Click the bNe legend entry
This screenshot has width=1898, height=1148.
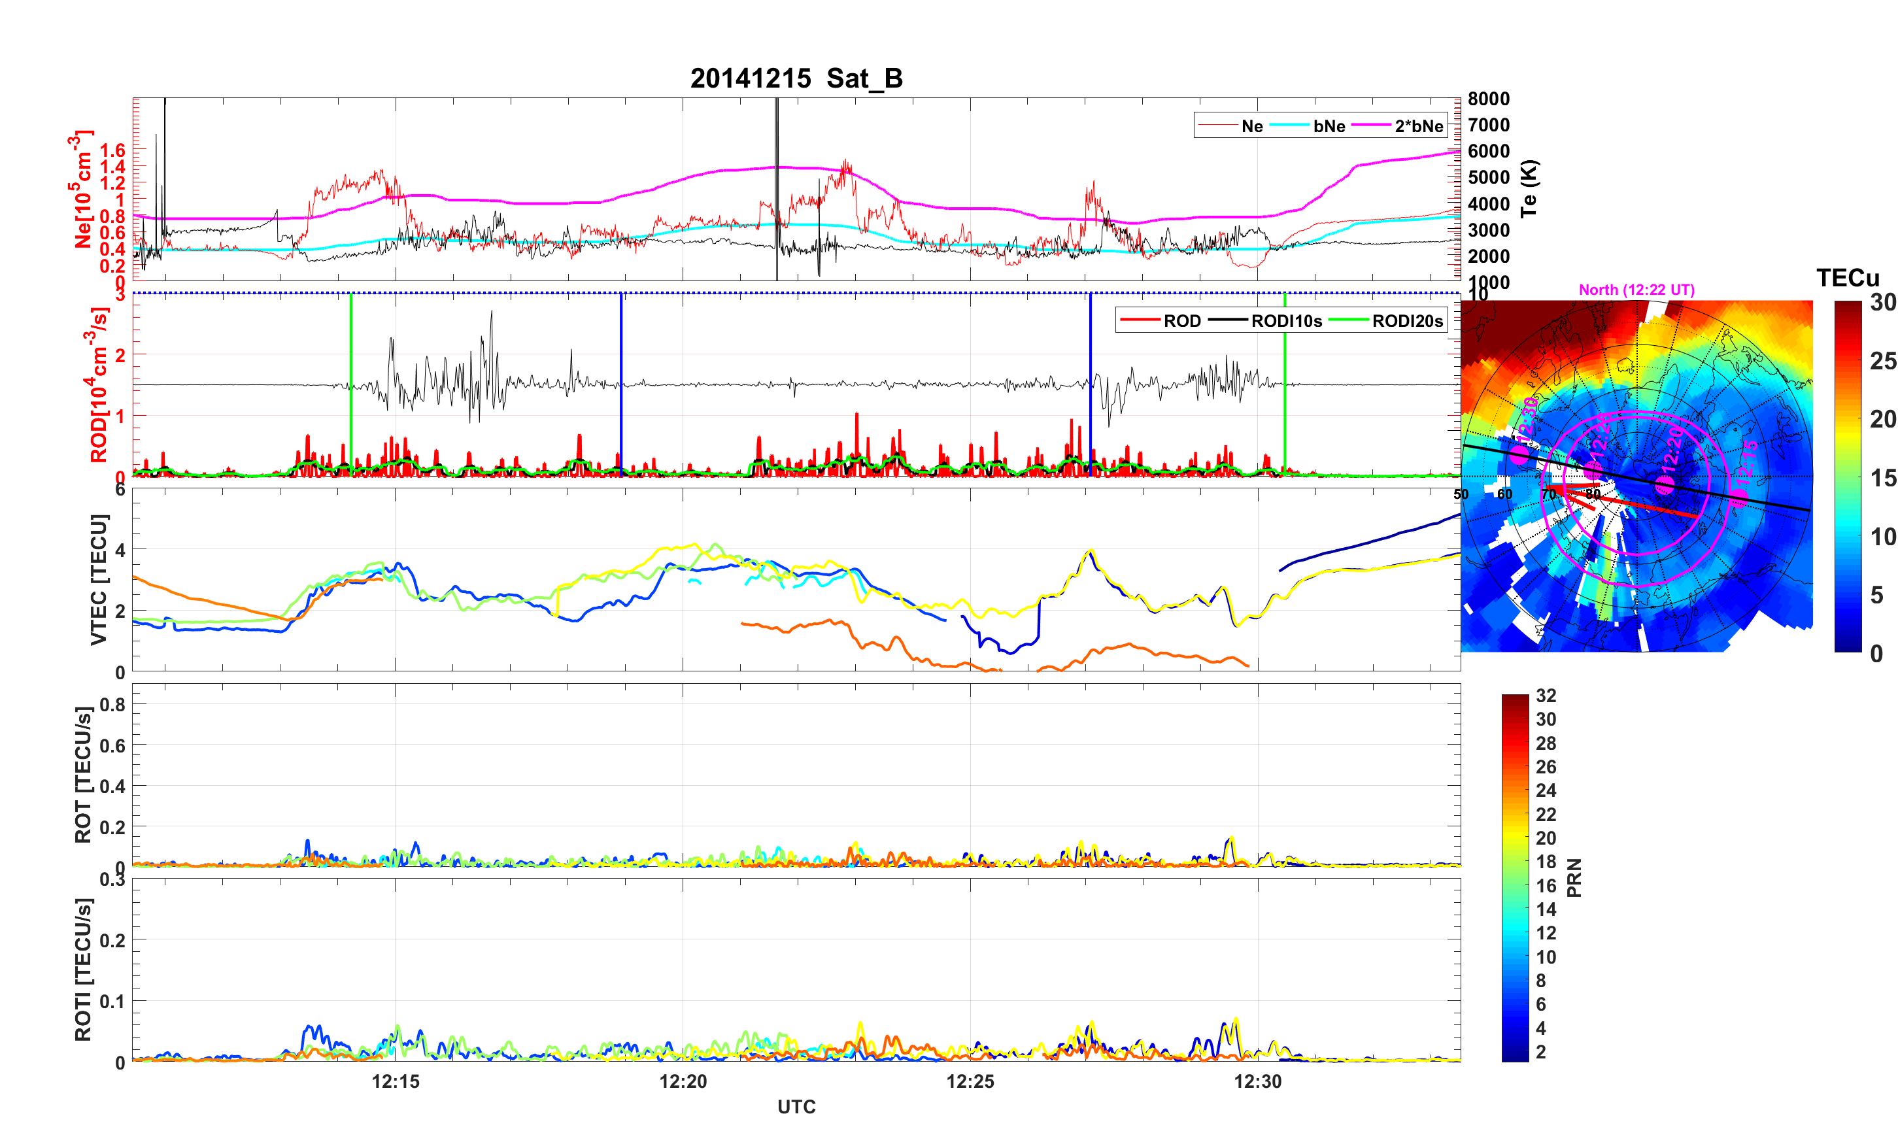(x=1329, y=126)
